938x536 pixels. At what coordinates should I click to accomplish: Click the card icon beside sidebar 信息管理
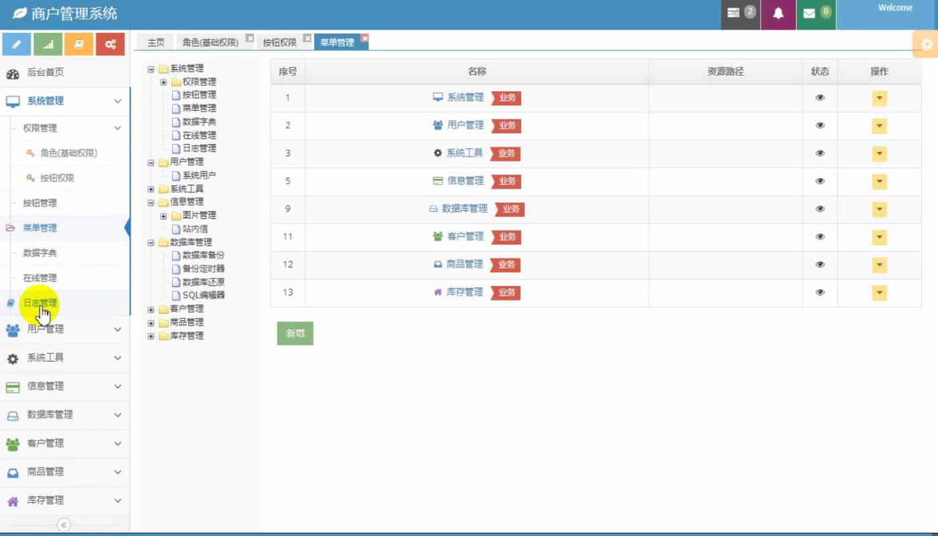pyautogui.click(x=13, y=387)
